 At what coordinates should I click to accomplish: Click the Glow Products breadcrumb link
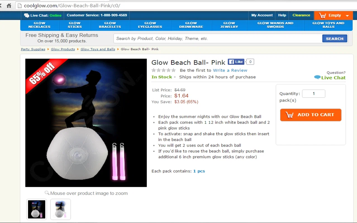coord(63,49)
